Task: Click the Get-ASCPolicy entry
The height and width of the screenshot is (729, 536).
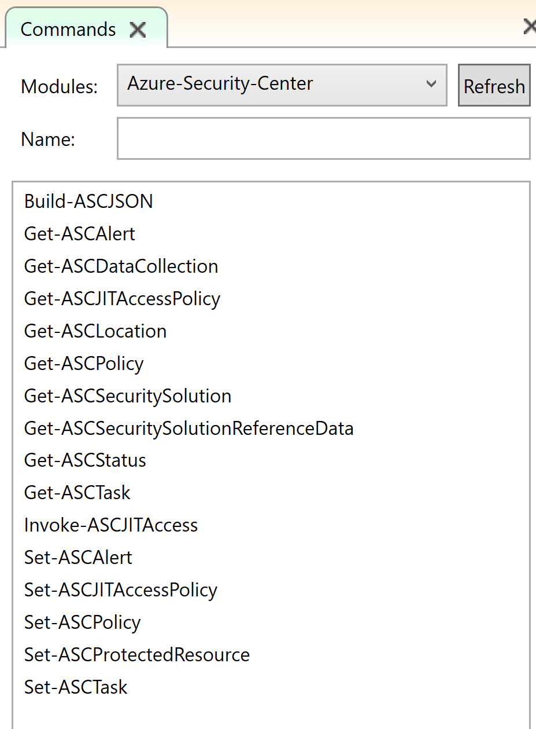Action: pyautogui.click(x=84, y=364)
